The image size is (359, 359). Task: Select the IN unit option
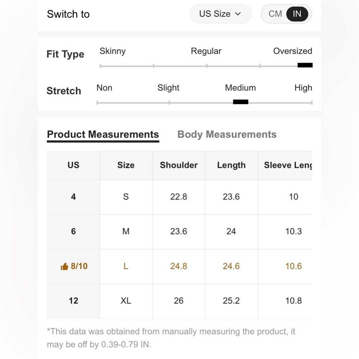[297, 14]
